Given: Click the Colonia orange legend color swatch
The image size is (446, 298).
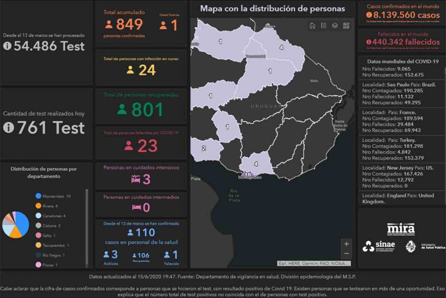Looking at the screenshot, I should pyautogui.click(x=39, y=226).
